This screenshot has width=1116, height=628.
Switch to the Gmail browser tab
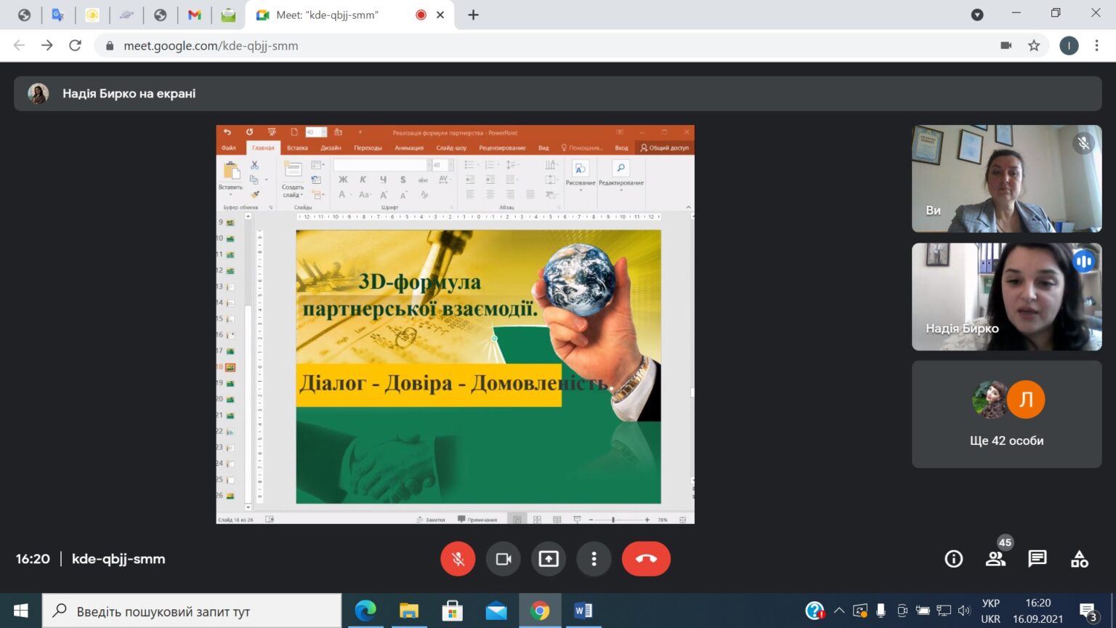coord(194,15)
